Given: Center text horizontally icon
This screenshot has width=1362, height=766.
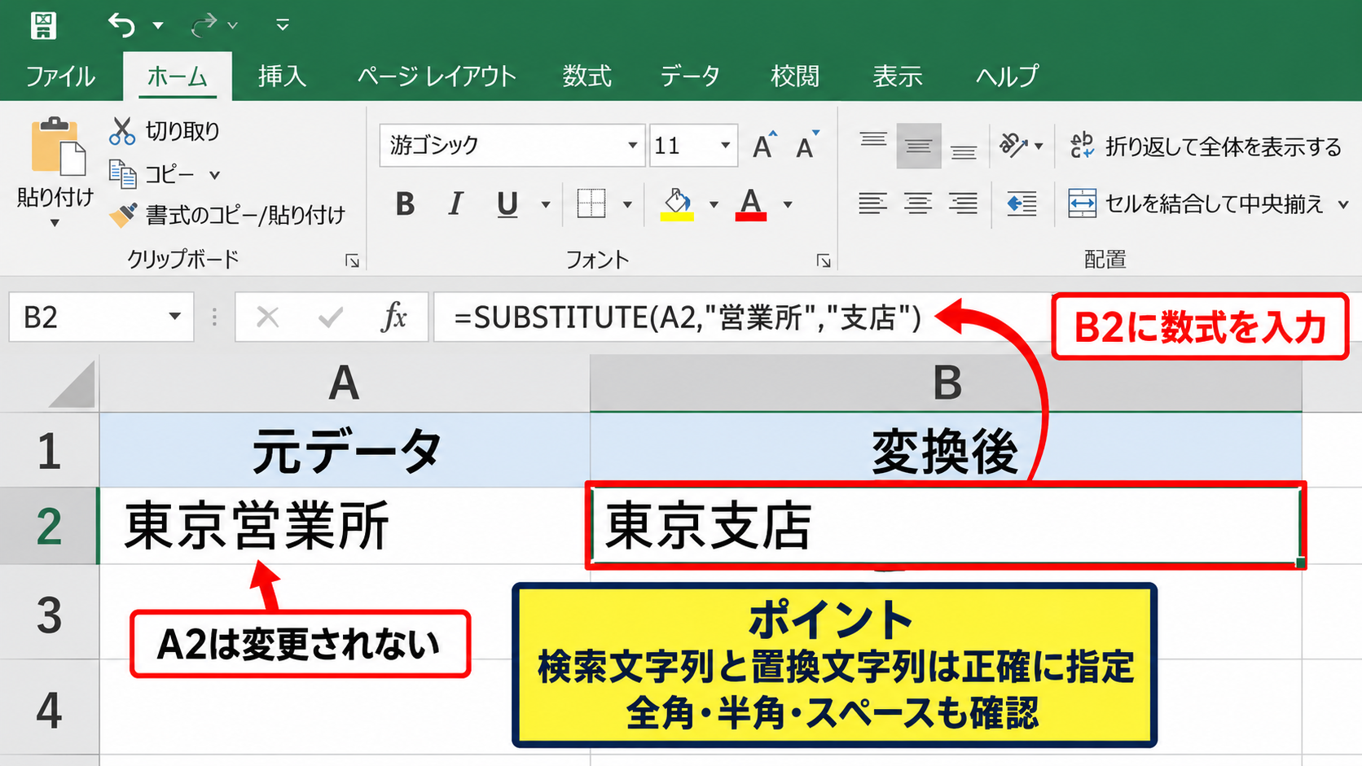Looking at the screenshot, I should coord(918,204).
